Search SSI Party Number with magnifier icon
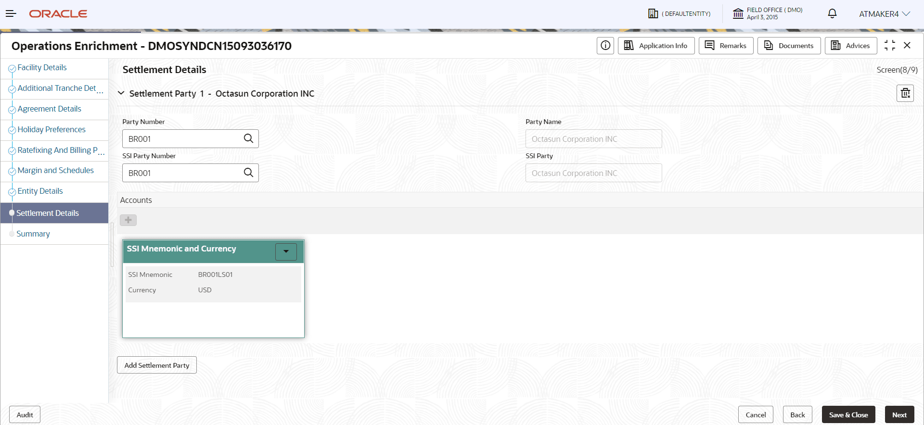 point(248,173)
